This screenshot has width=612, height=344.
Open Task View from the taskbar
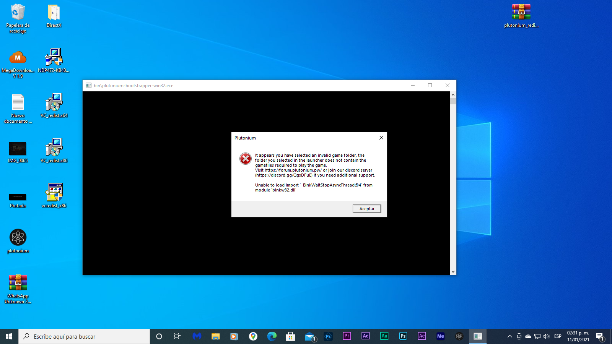[x=177, y=336]
